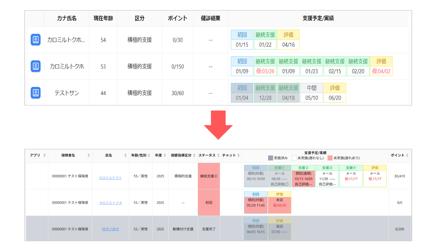Click the 0/200 points cell
The height and width of the screenshot is (246, 437).
[x=399, y=229]
